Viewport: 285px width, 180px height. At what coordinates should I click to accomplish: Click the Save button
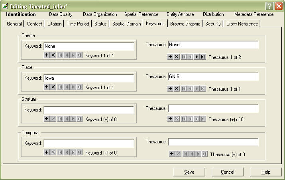click(189, 172)
